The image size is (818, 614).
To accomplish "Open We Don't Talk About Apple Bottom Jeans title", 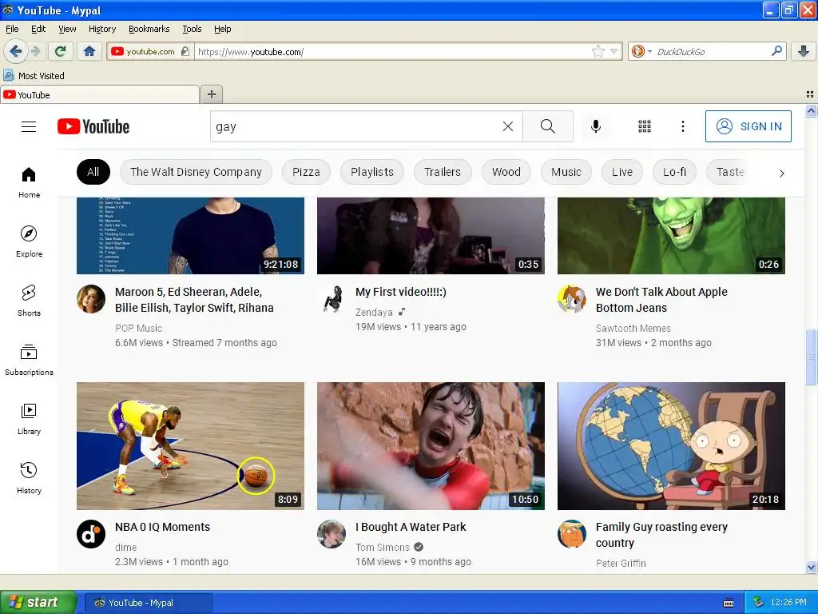I will [661, 300].
